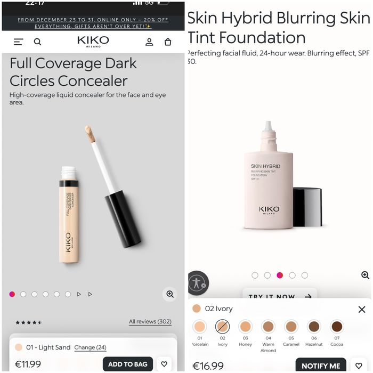The height and width of the screenshot is (373, 373).
Task: Open the December 20% off promo banner
Action: click(93, 23)
